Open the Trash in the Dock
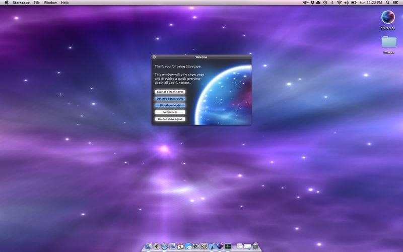This screenshot has height=252, width=403. (x=255, y=246)
